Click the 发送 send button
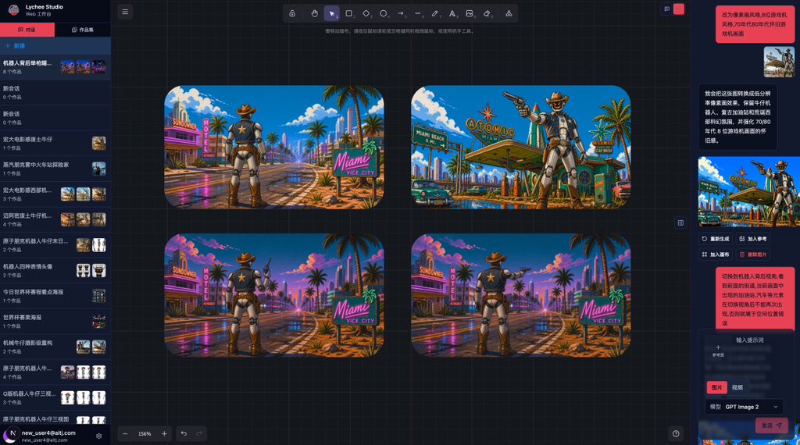This screenshot has width=800, height=445. tap(771, 425)
